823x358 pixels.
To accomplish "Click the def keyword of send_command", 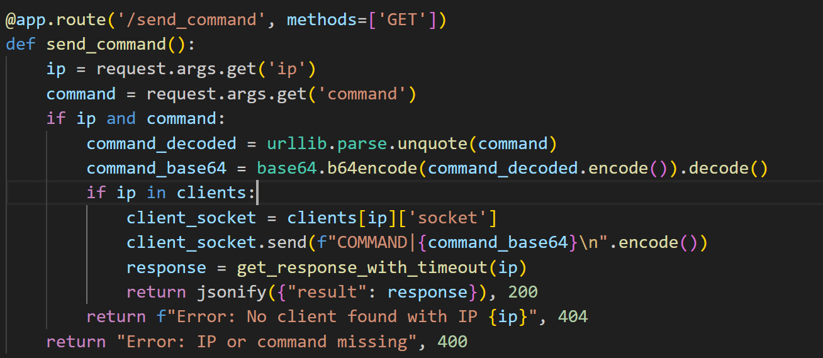I will point(21,45).
